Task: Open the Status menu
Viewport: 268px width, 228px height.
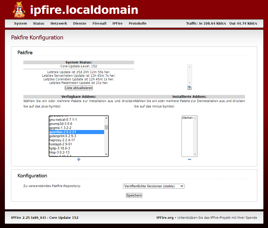Action: pyautogui.click(x=39, y=24)
